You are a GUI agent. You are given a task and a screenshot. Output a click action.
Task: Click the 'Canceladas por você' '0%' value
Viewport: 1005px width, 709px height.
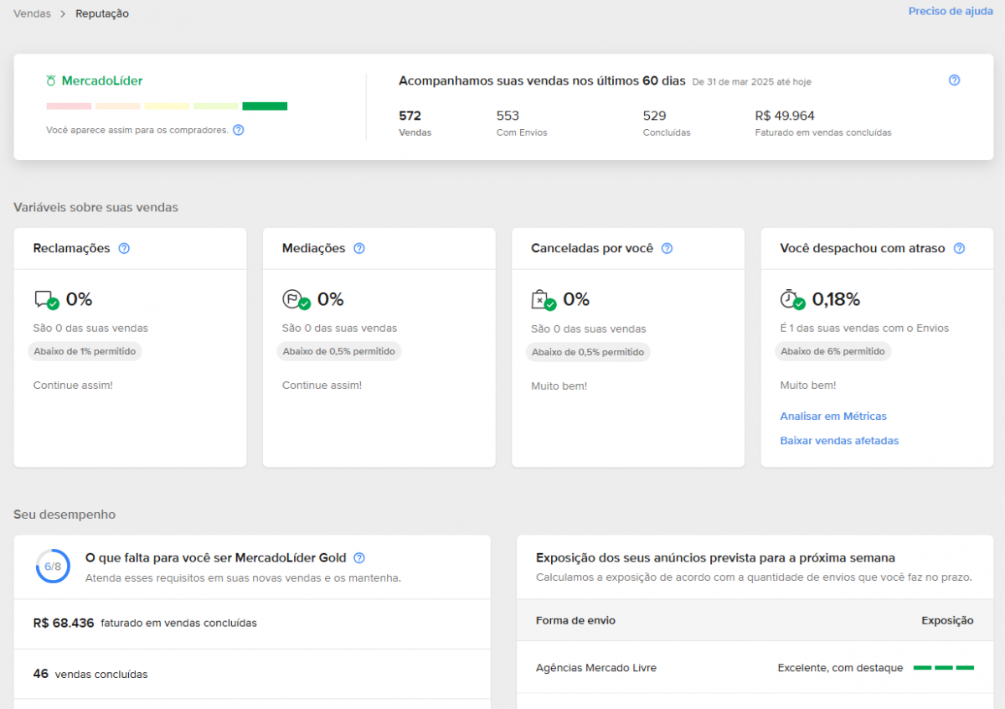[x=576, y=299]
